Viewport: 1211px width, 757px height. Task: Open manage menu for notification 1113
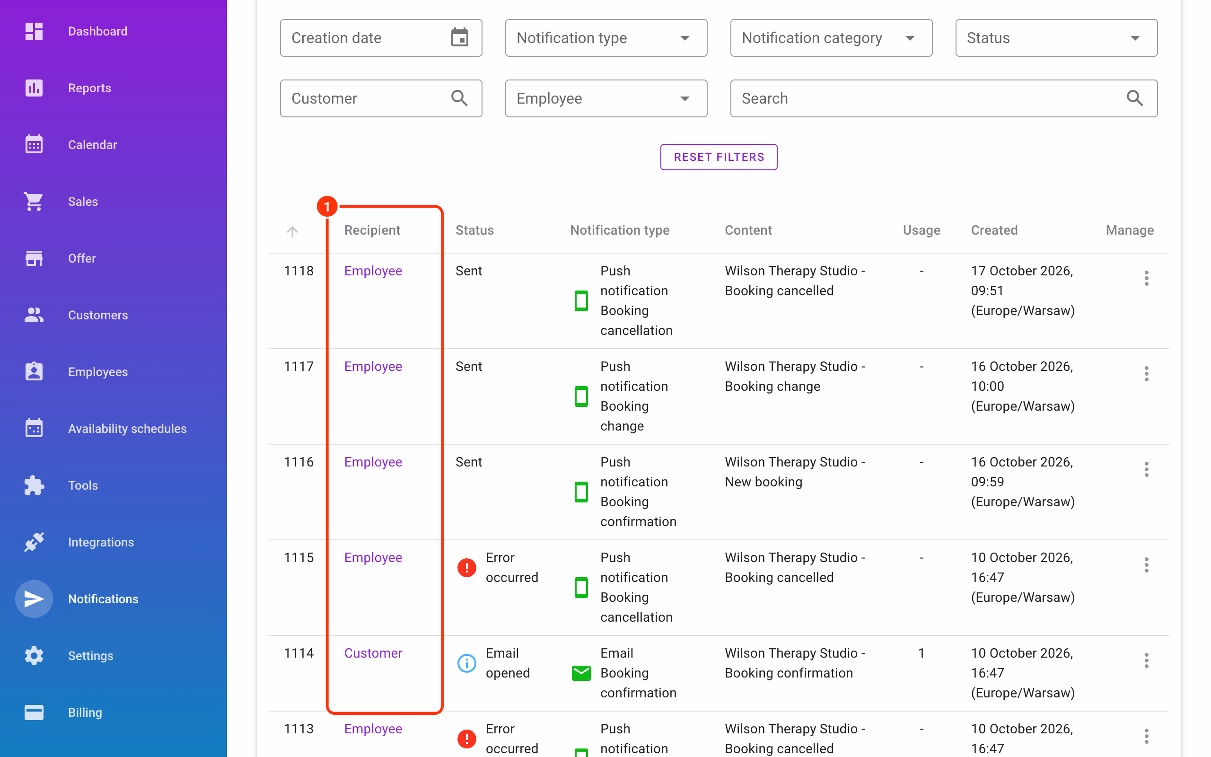click(x=1146, y=736)
